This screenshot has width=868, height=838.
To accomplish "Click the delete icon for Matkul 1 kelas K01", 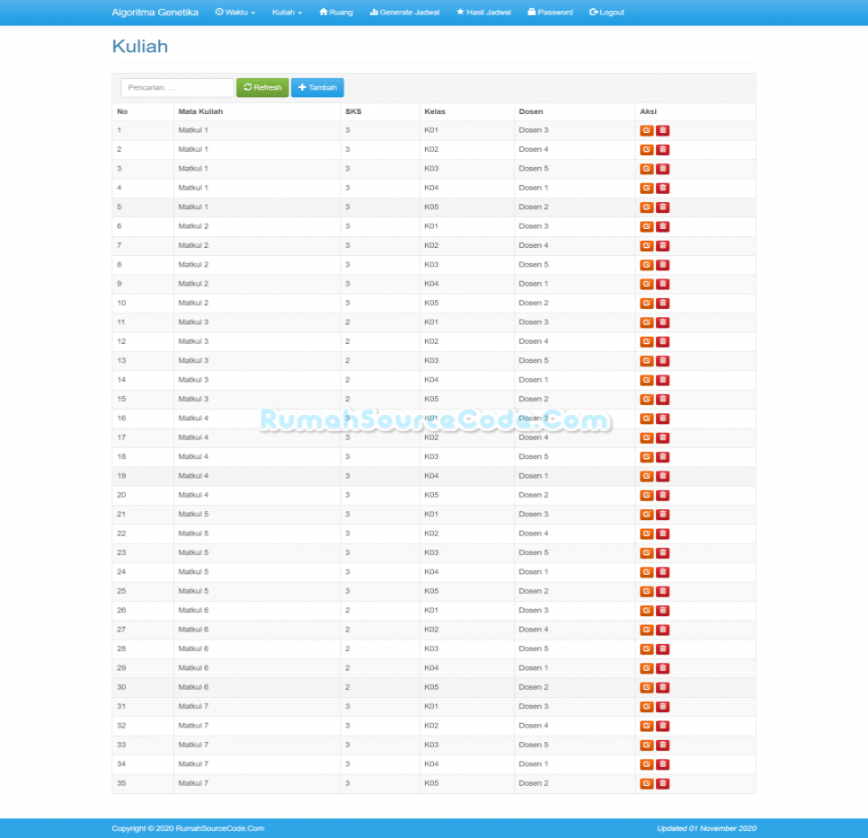I will pyautogui.click(x=663, y=130).
